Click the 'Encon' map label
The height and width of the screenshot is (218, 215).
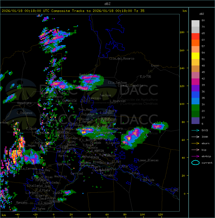point(155,66)
